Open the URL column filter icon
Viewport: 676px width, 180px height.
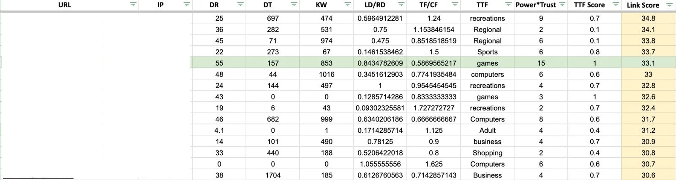[x=133, y=5]
